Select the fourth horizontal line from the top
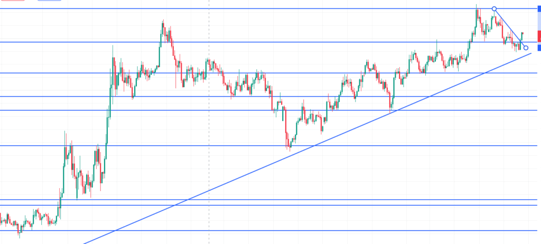The image size is (541, 244). coord(269,96)
